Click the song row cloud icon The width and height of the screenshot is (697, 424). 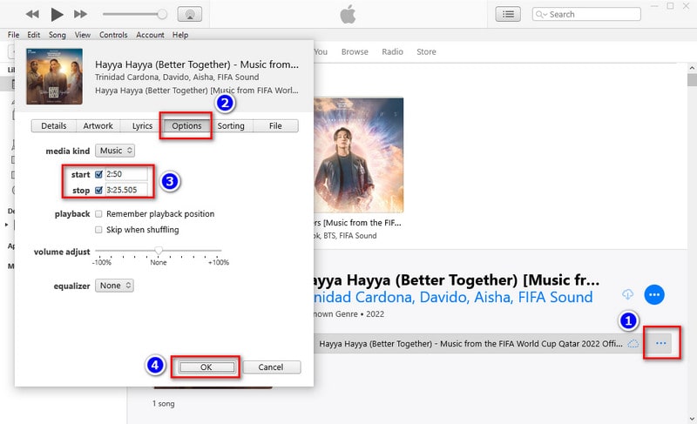pos(633,344)
